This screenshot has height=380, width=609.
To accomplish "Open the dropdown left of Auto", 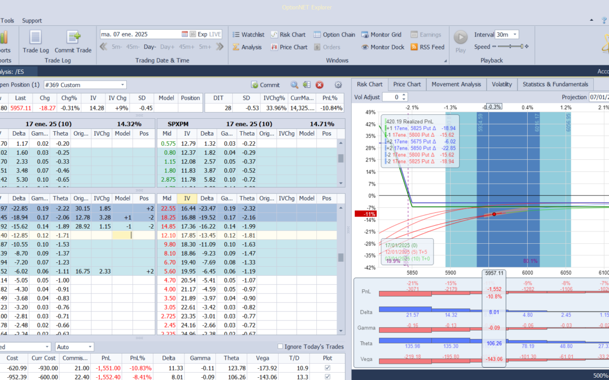I will [47, 347].
